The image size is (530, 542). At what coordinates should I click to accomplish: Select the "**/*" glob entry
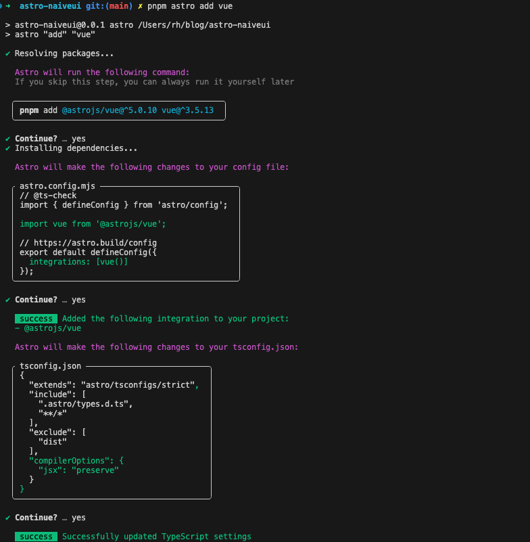(x=53, y=413)
